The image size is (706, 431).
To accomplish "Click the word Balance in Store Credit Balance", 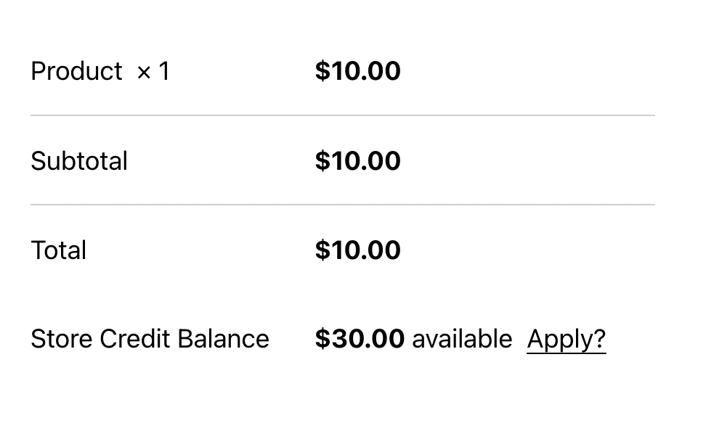I will [223, 339].
